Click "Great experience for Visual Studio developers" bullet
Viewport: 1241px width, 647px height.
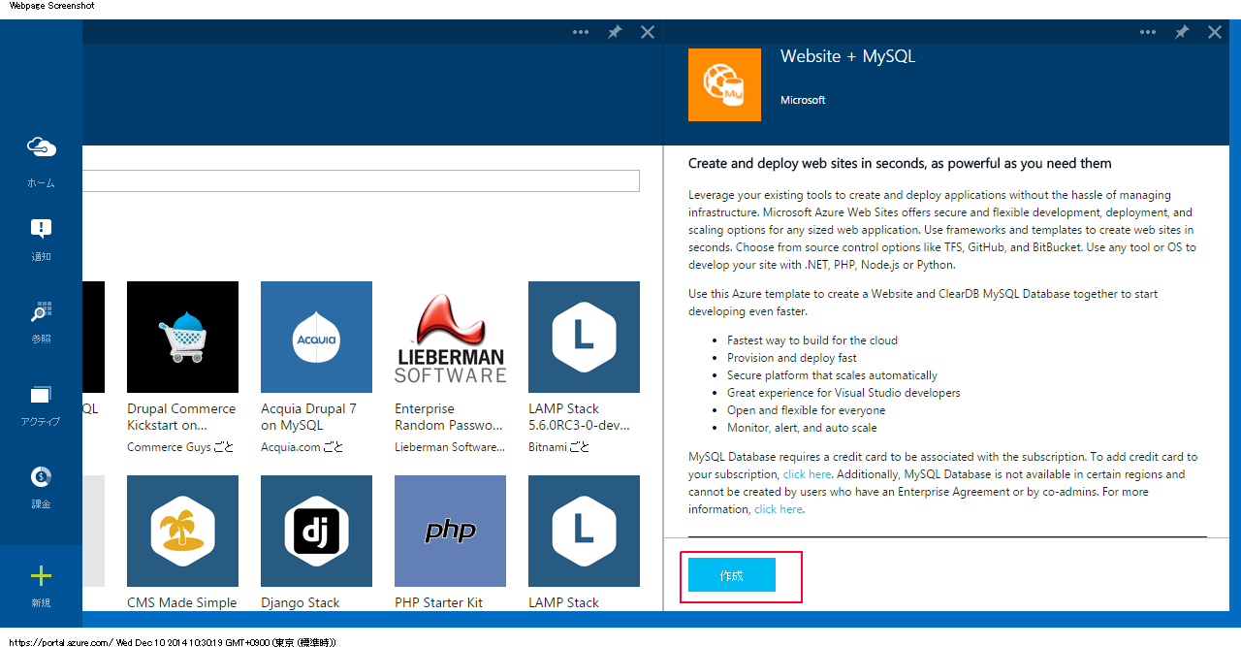843,393
